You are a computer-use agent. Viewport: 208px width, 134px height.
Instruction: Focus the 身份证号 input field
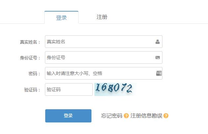pyautogui.click(x=104, y=57)
